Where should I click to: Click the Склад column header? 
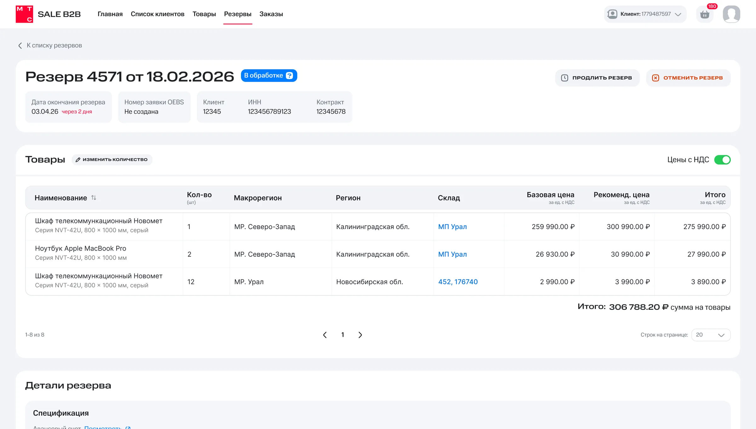pos(449,198)
